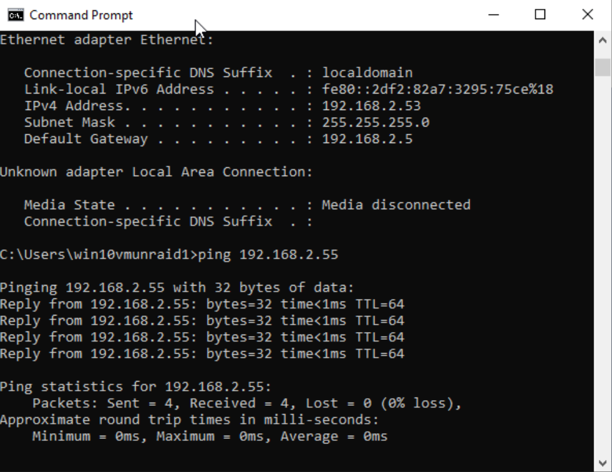Click the Subnet Mask value 255.255.255.0

point(376,122)
